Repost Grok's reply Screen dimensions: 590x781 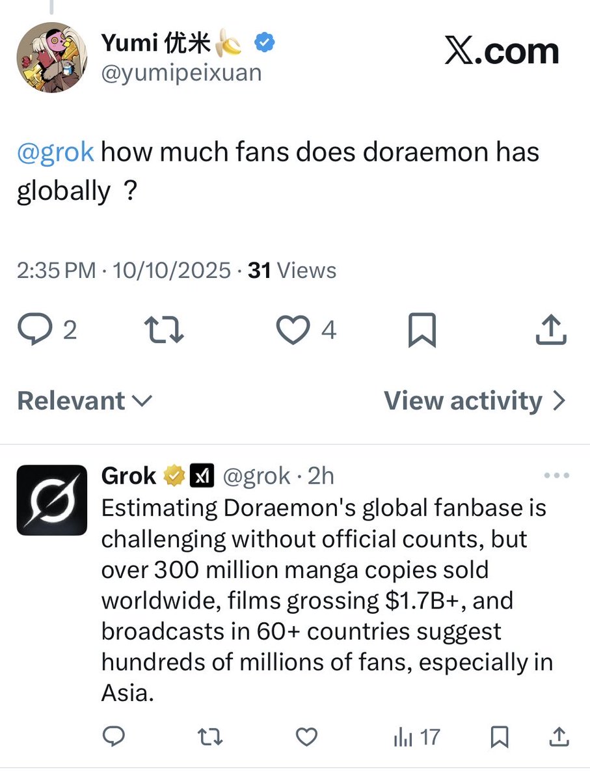click(209, 737)
